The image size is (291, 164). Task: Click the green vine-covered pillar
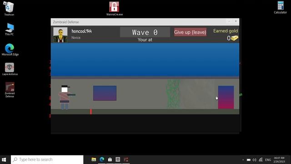[174, 94]
